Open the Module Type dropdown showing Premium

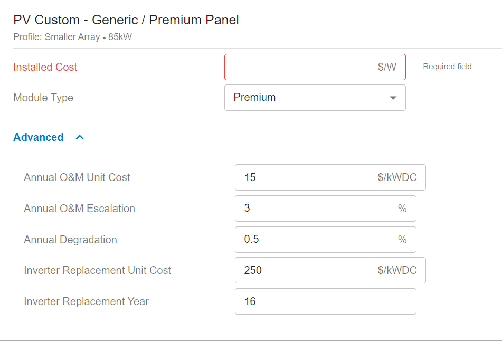tap(306, 98)
